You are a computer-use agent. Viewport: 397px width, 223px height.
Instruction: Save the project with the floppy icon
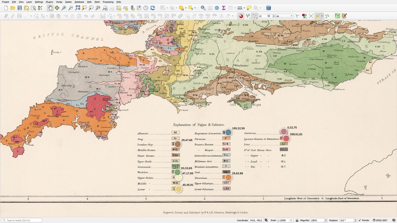pos(20,8)
